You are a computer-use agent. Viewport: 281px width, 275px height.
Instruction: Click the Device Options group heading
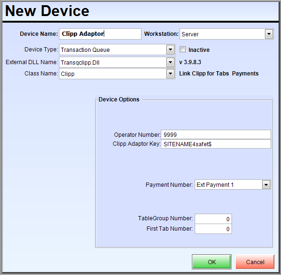(119, 100)
